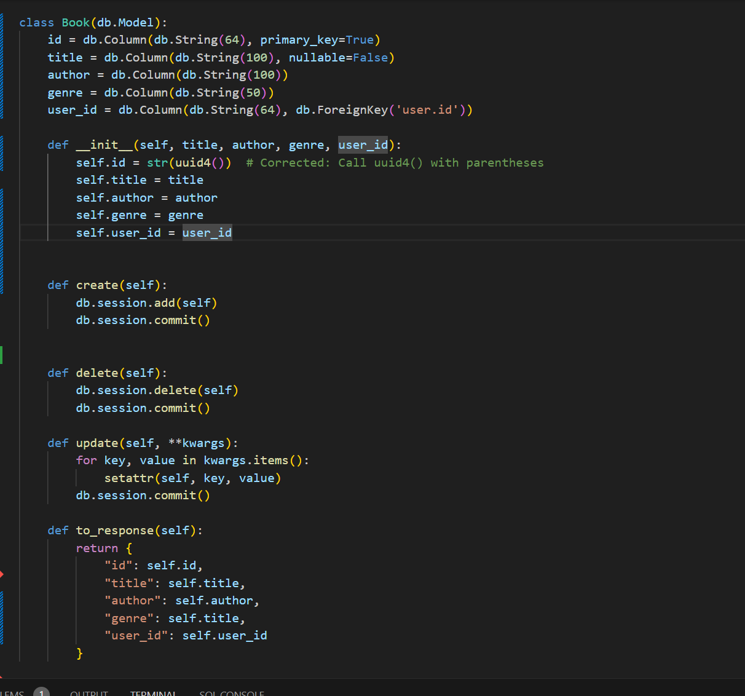Click the modification bar near db.ForeignKey line

(x=2, y=109)
